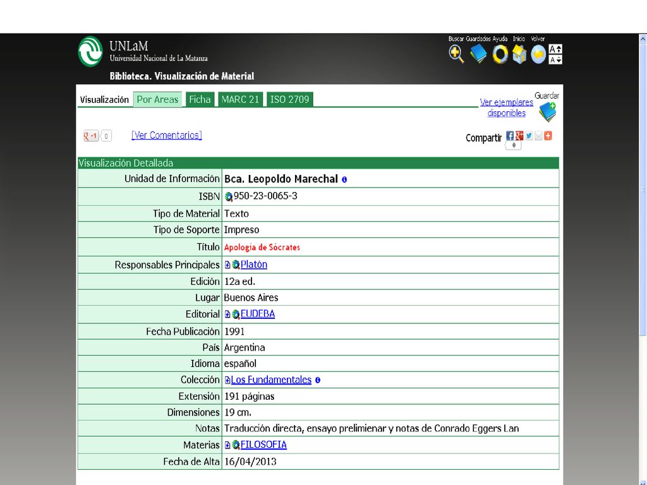
Task: Open the [Ver Comentarios] link
Action: coord(167,135)
